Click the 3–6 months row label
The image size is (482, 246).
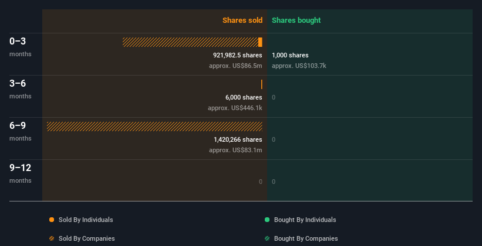coord(21,89)
